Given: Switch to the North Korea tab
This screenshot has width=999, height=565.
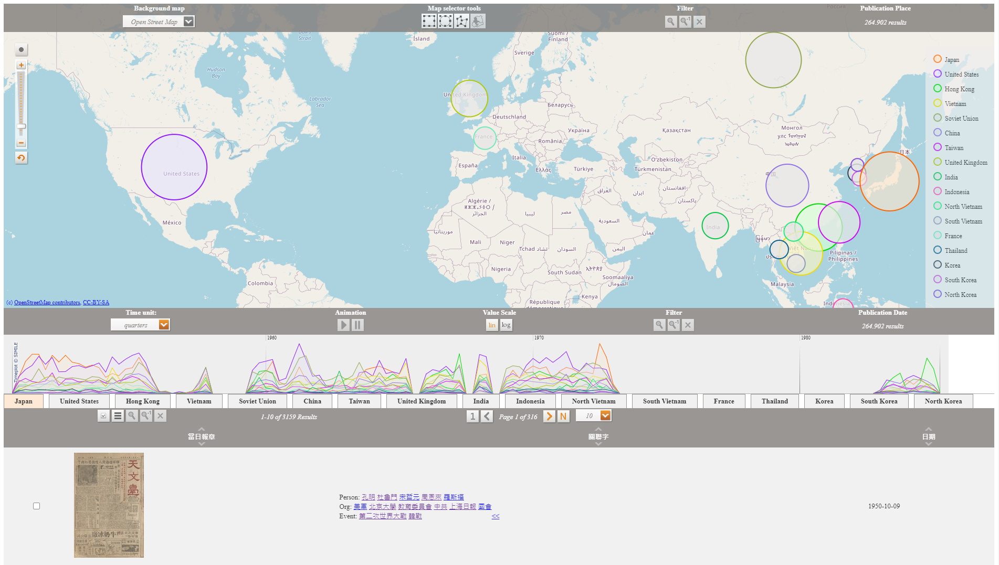Looking at the screenshot, I should pos(943,401).
